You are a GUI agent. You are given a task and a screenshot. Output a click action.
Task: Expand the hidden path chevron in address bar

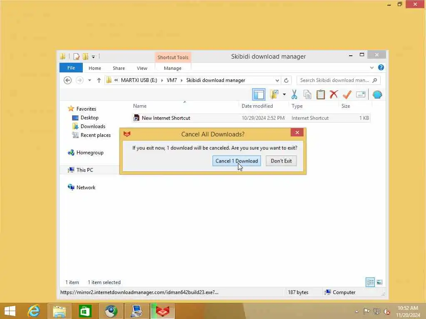pyautogui.click(x=116, y=80)
